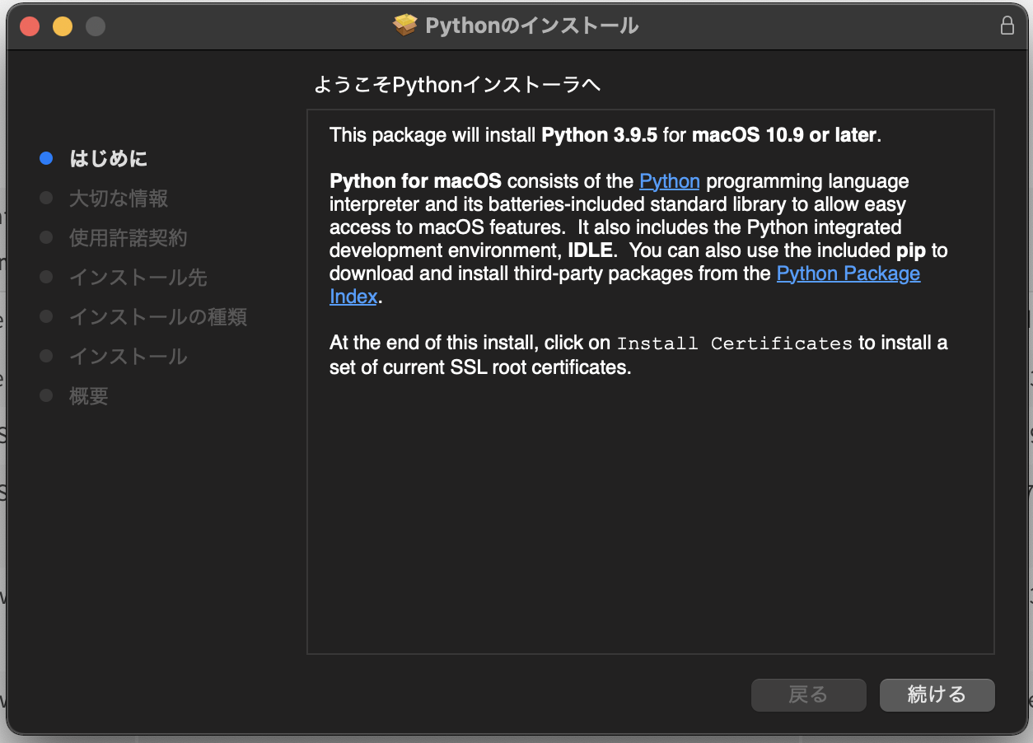Click the Pythonのインストール window title
This screenshot has height=743, width=1033.
(x=531, y=26)
